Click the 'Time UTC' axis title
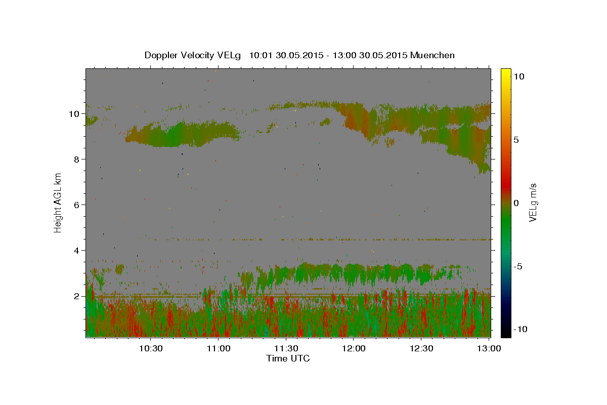 (288, 358)
